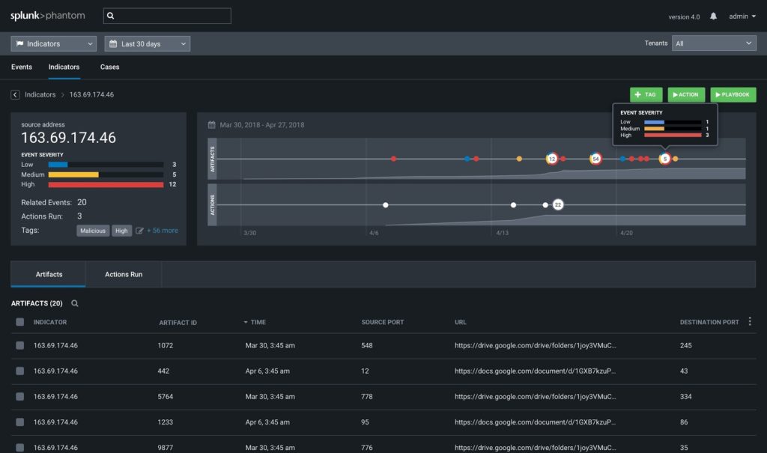Check the row with artifact ID 442
The height and width of the screenshot is (453, 767).
point(20,371)
